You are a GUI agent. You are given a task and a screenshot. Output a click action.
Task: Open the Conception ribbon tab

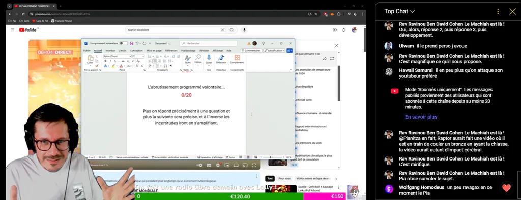(x=136, y=51)
